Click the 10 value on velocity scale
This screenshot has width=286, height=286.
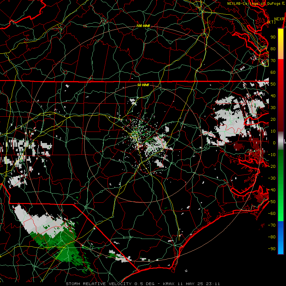click(273, 131)
